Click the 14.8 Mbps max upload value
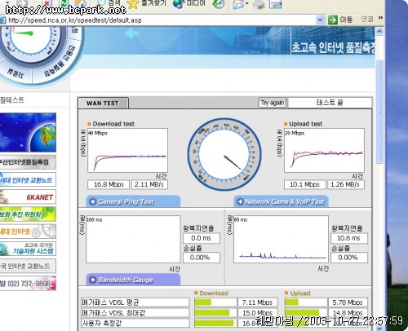The height and width of the screenshot is (331, 408). tap(348, 312)
